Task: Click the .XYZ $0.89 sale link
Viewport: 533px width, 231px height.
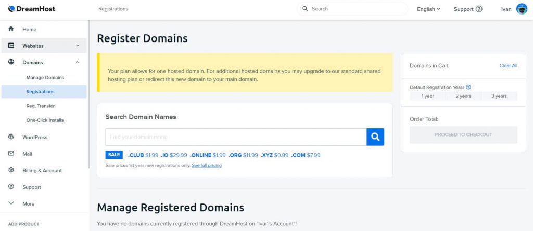Action: pos(275,155)
